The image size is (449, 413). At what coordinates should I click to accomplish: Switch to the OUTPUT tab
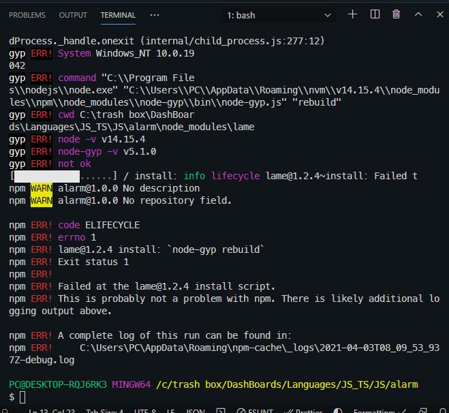pyautogui.click(x=73, y=15)
